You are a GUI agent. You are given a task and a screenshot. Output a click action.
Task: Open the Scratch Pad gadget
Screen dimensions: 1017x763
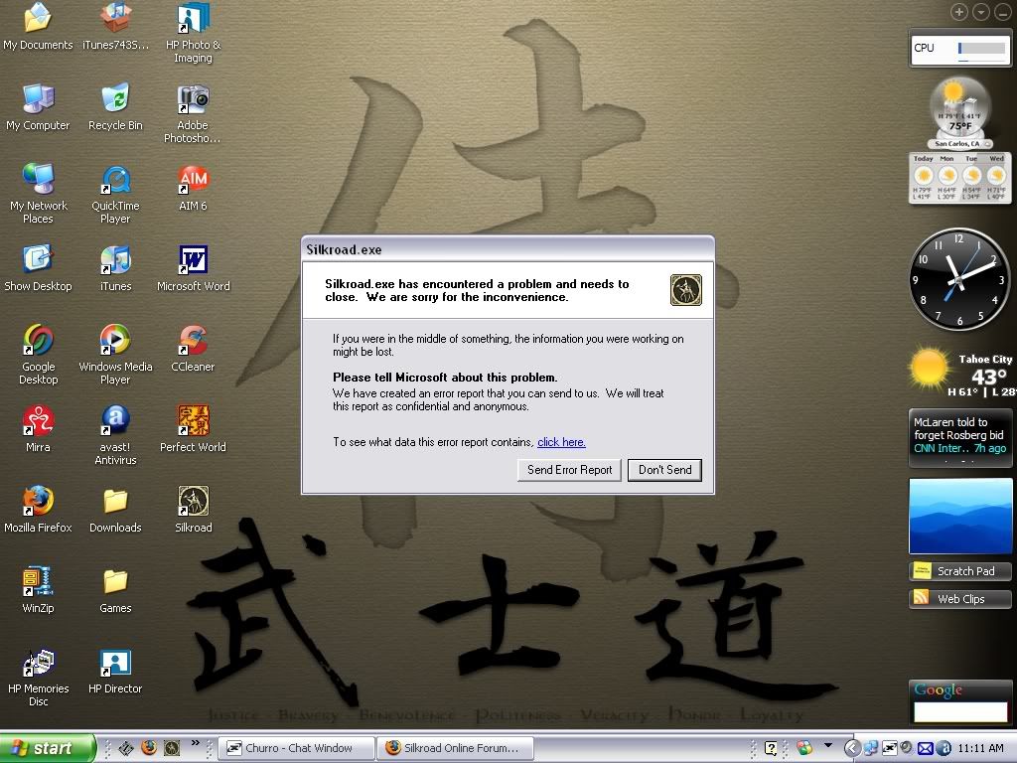(960, 571)
